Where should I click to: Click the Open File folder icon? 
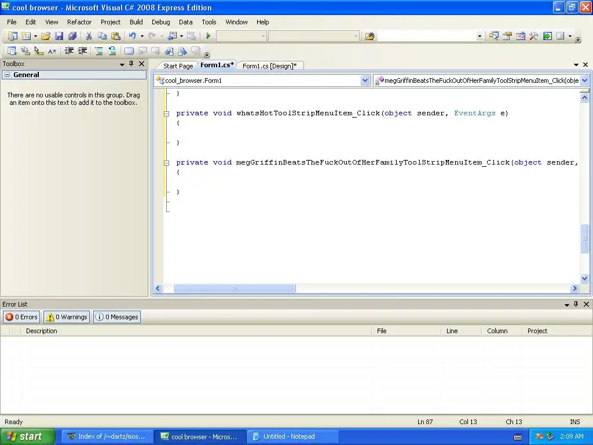click(x=46, y=36)
